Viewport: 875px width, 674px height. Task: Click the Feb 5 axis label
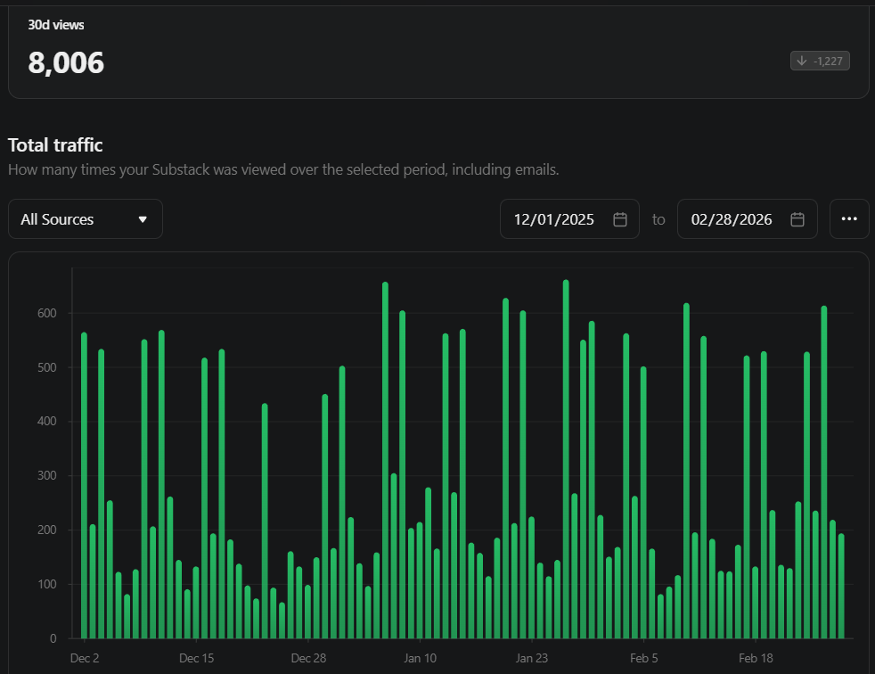[644, 658]
